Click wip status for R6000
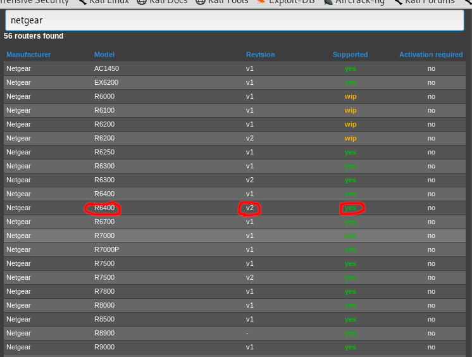 pos(351,96)
